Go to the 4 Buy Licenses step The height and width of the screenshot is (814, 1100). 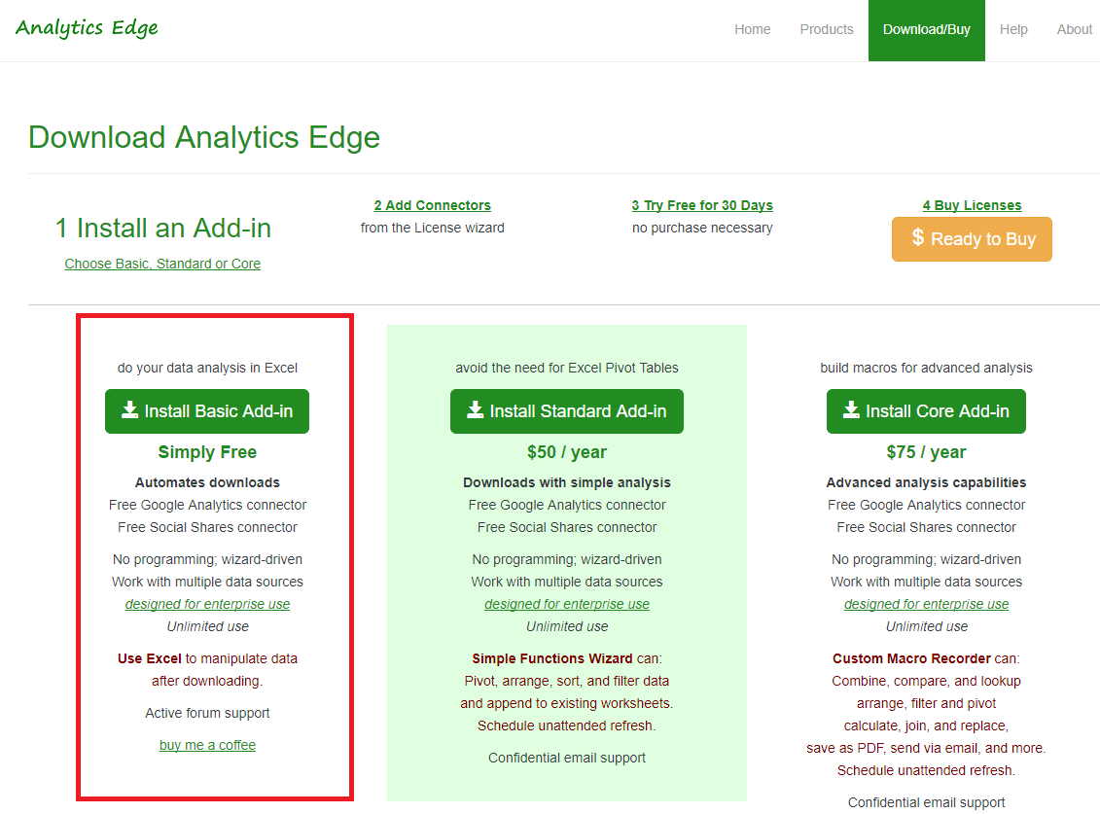[x=972, y=205]
